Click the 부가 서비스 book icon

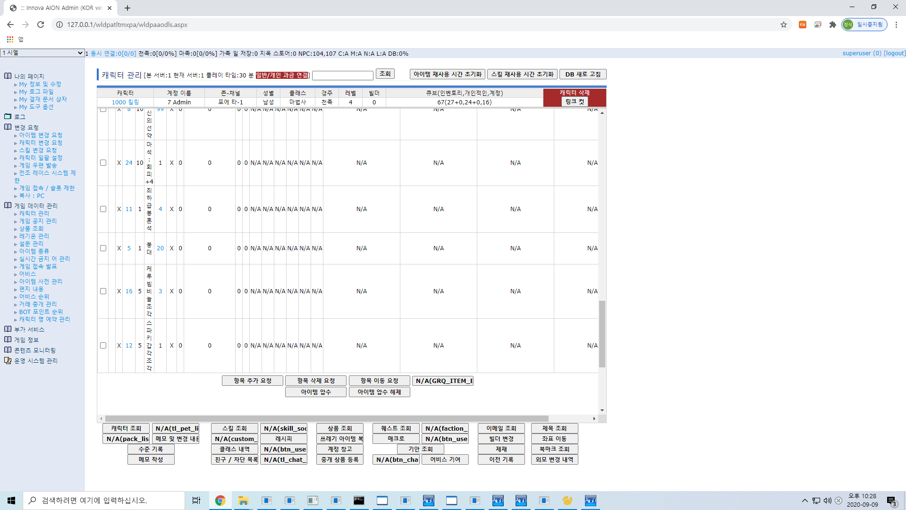(x=8, y=329)
